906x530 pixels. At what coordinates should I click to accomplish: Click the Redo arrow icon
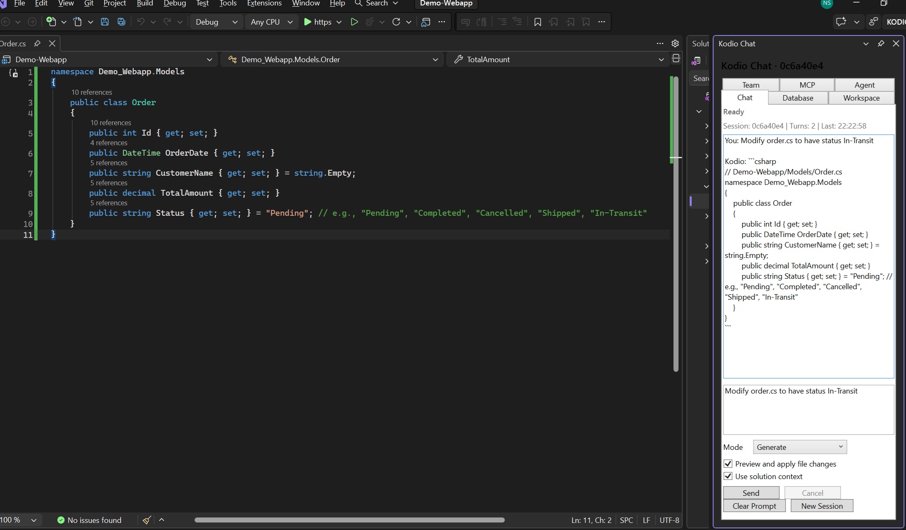(x=167, y=22)
